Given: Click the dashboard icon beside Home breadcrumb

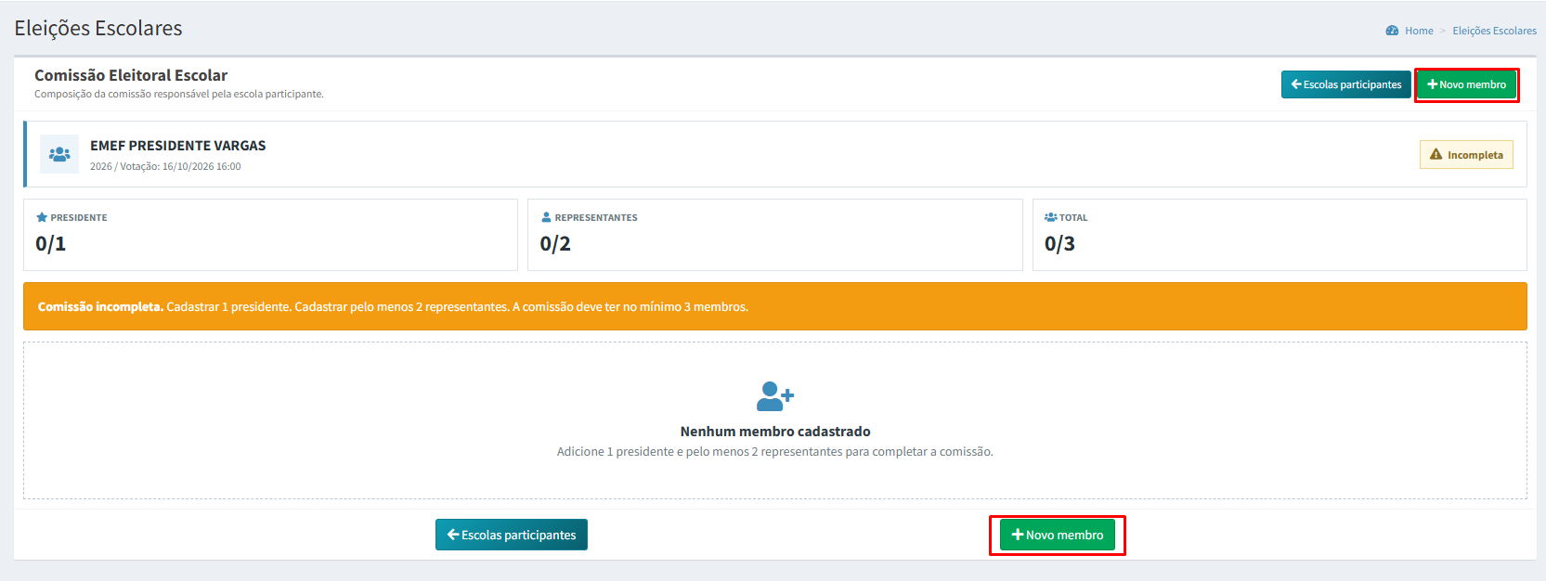Looking at the screenshot, I should click(x=1392, y=31).
